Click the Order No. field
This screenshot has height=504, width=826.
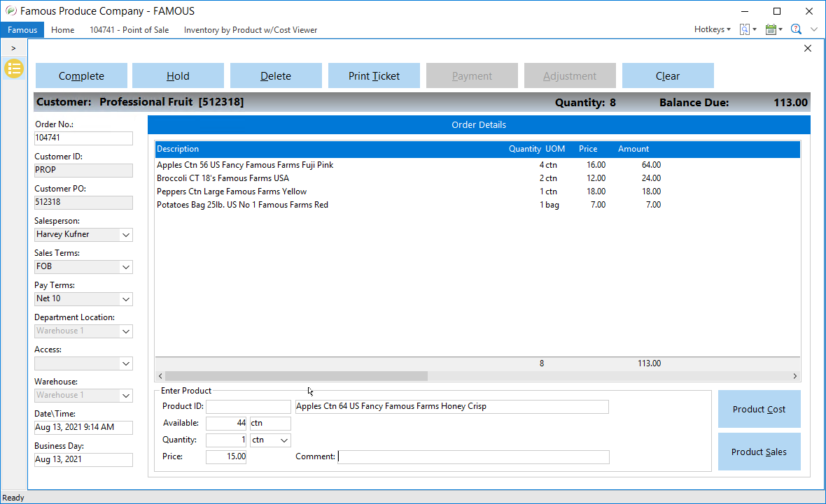[83, 138]
